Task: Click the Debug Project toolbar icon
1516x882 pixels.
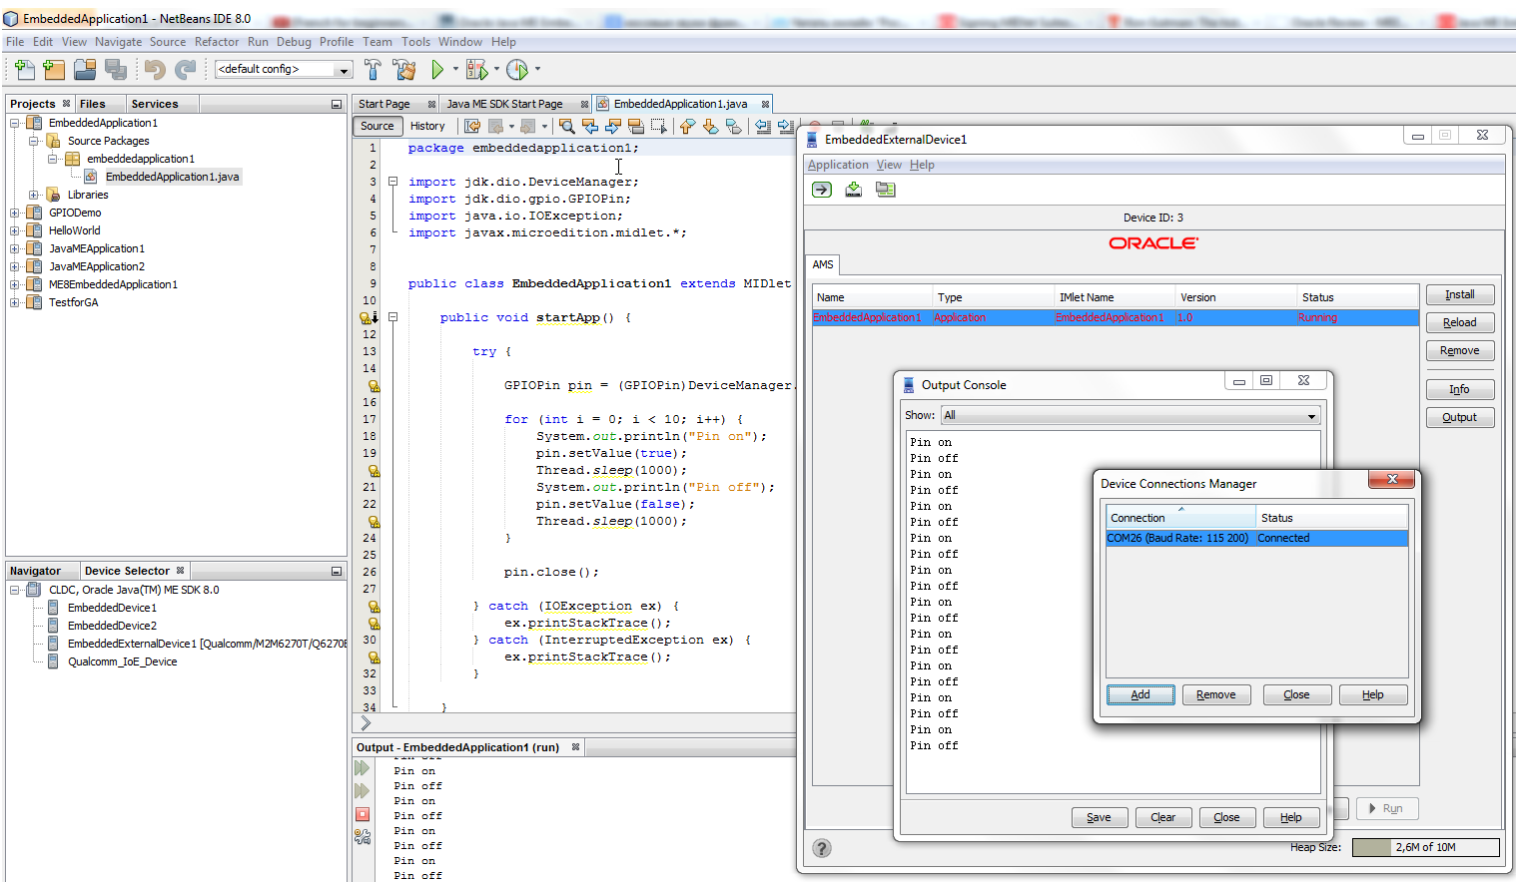Action: point(477,70)
